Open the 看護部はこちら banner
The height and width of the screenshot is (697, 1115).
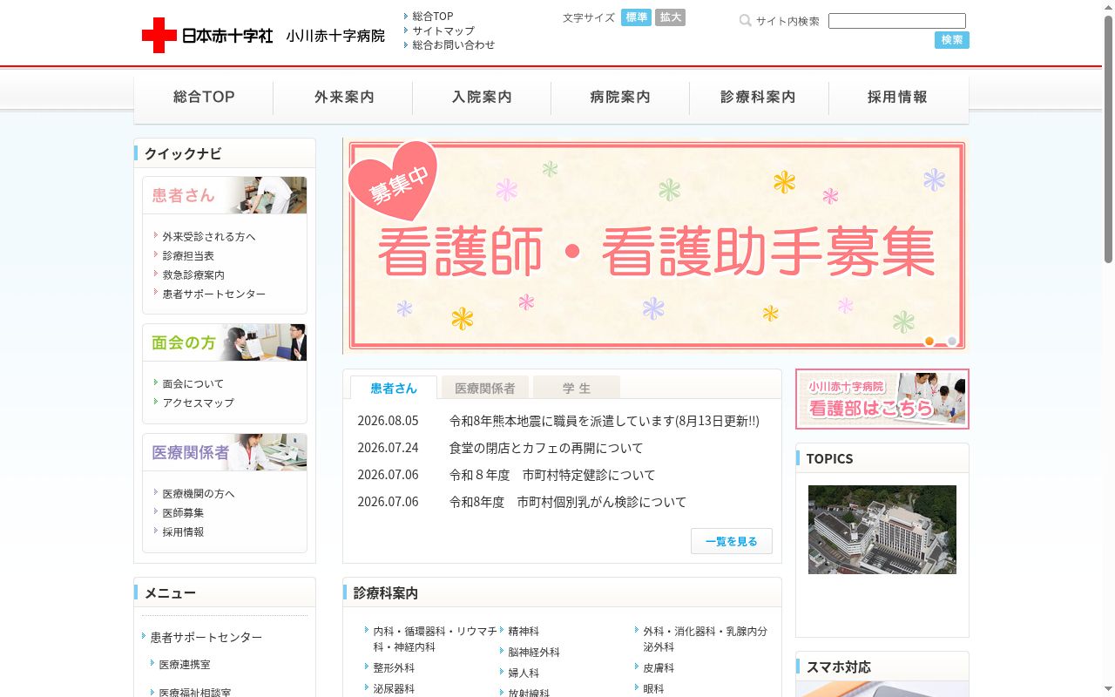click(882, 399)
